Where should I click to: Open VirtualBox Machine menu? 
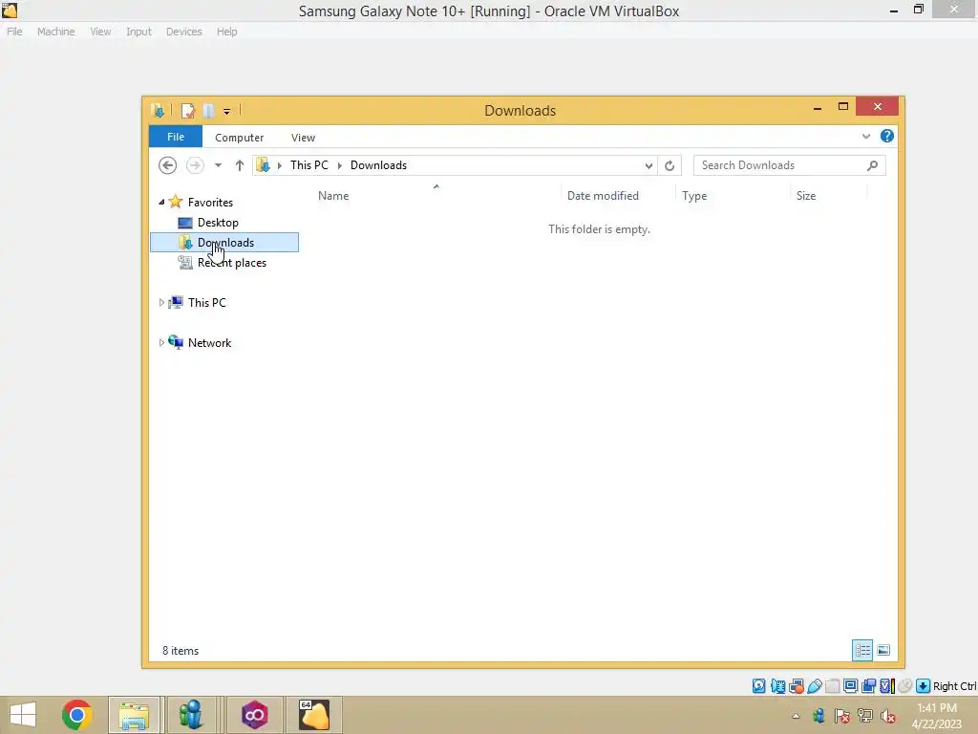coord(55,32)
